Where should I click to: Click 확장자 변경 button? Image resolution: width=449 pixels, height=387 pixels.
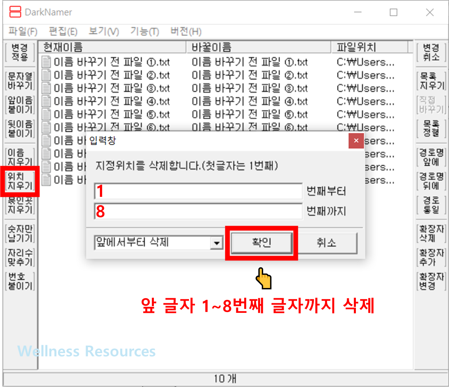431,281
